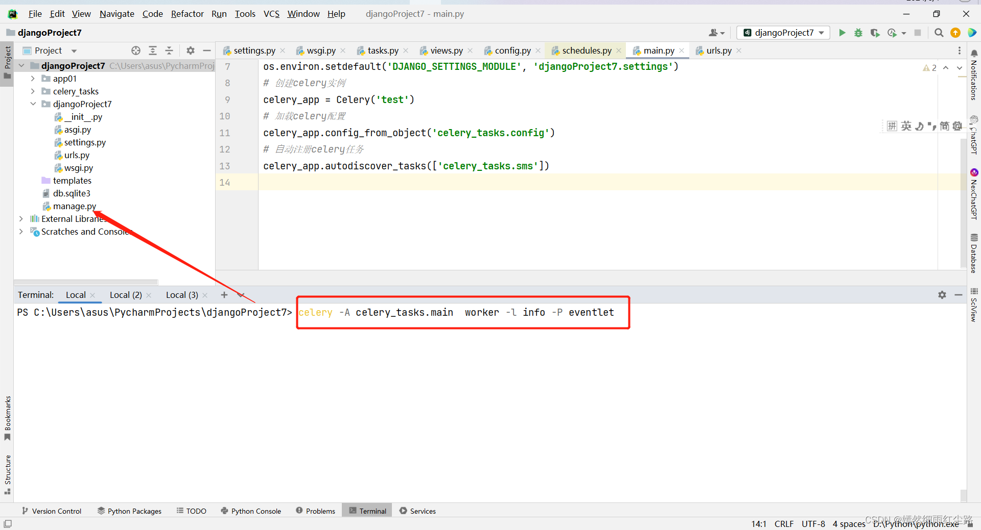
Task: Switch to the schedules.py tab
Action: [587, 51]
